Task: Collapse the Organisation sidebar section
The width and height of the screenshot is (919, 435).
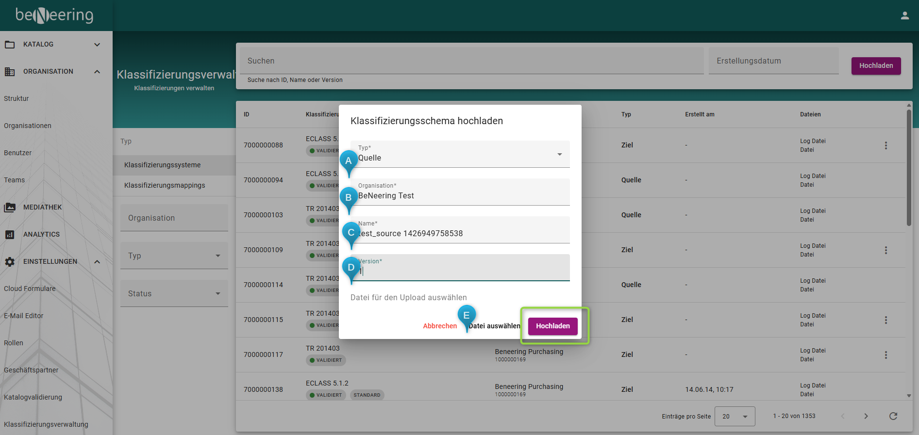Action: pos(97,72)
